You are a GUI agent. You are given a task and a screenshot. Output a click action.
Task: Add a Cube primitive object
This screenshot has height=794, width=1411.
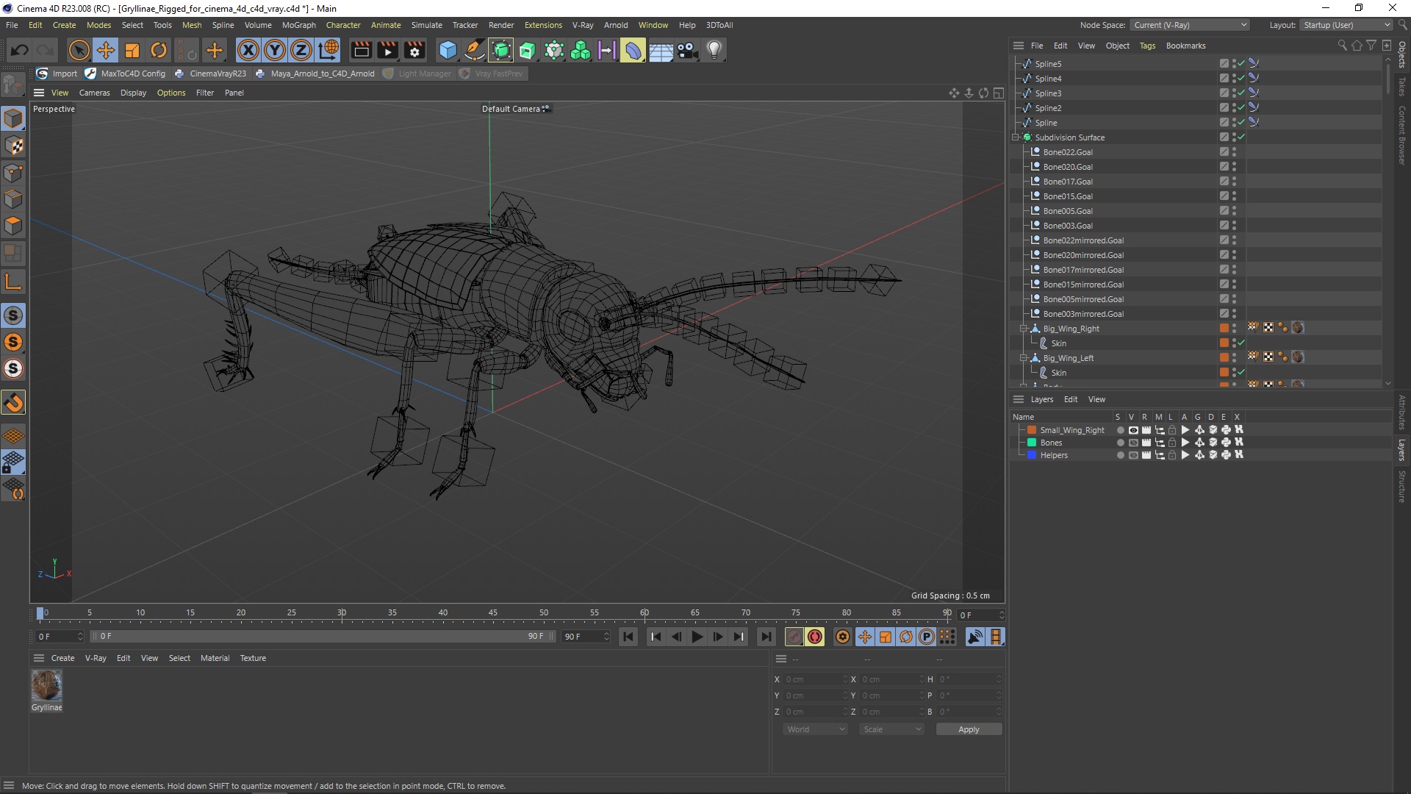[x=448, y=50]
